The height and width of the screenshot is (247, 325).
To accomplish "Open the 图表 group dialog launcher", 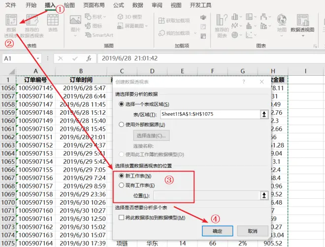I will click(x=315, y=46).
